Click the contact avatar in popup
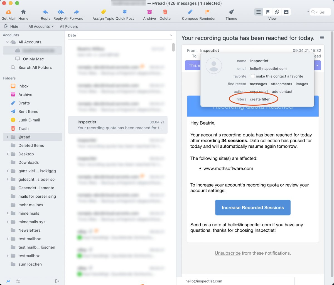Viewport: 334px width, 285px height. click(x=214, y=66)
